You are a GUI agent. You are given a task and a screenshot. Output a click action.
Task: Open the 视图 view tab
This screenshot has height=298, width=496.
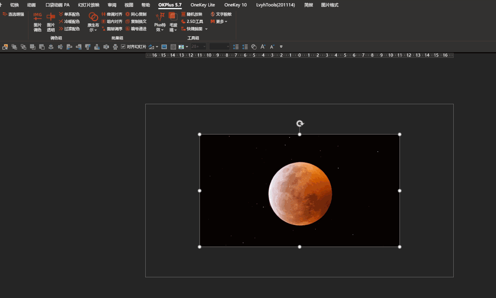(x=129, y=5)
